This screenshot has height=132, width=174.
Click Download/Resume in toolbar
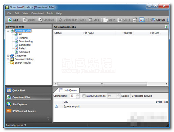[72, 20]
